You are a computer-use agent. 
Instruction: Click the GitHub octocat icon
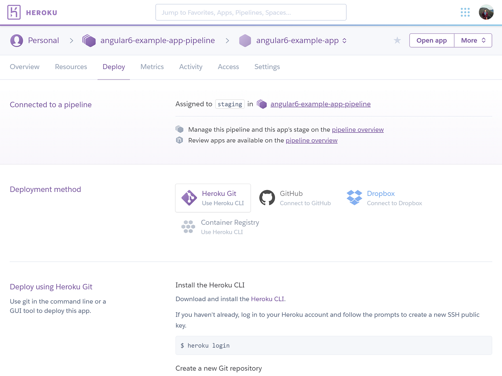[267, 198]
